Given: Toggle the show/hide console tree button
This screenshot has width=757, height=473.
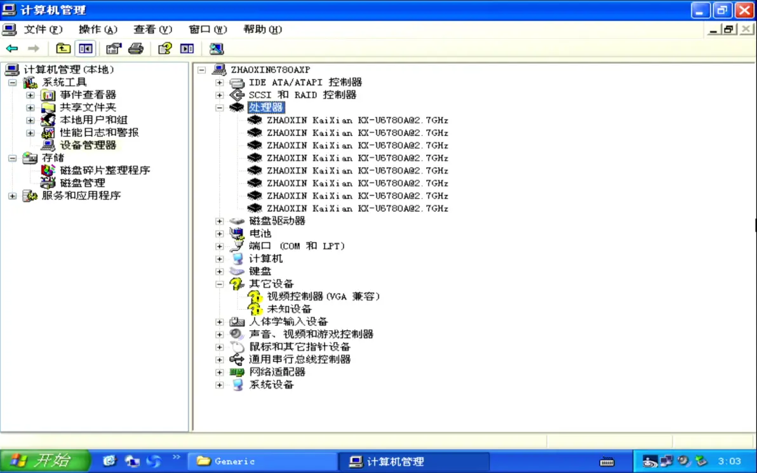Looking at the screenshot, I should tap(86, 48).
